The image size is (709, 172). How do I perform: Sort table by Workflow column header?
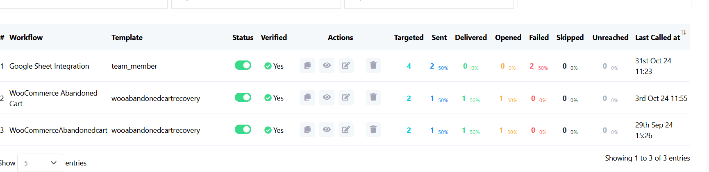26,38
